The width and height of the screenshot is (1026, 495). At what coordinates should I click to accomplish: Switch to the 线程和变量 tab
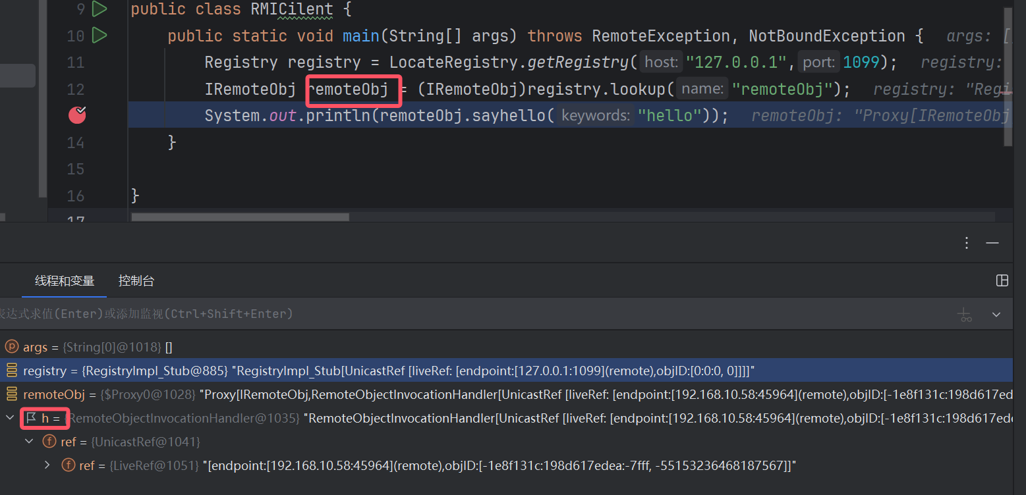[65, 281]
